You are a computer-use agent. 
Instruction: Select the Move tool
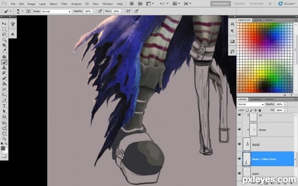(x=4, y=24)
